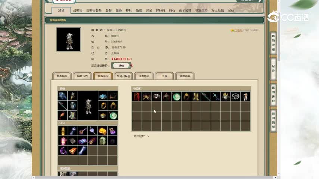This screenshot has height=179, width=319.
Task: Click the gold ring in equipment panel
Action: click(x=103, y=106)
